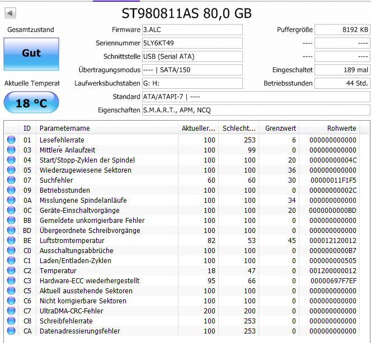371x343 pixels.
Task: Click status orb of Start/Stopp-Zyklen row
Action: point(11,160)
